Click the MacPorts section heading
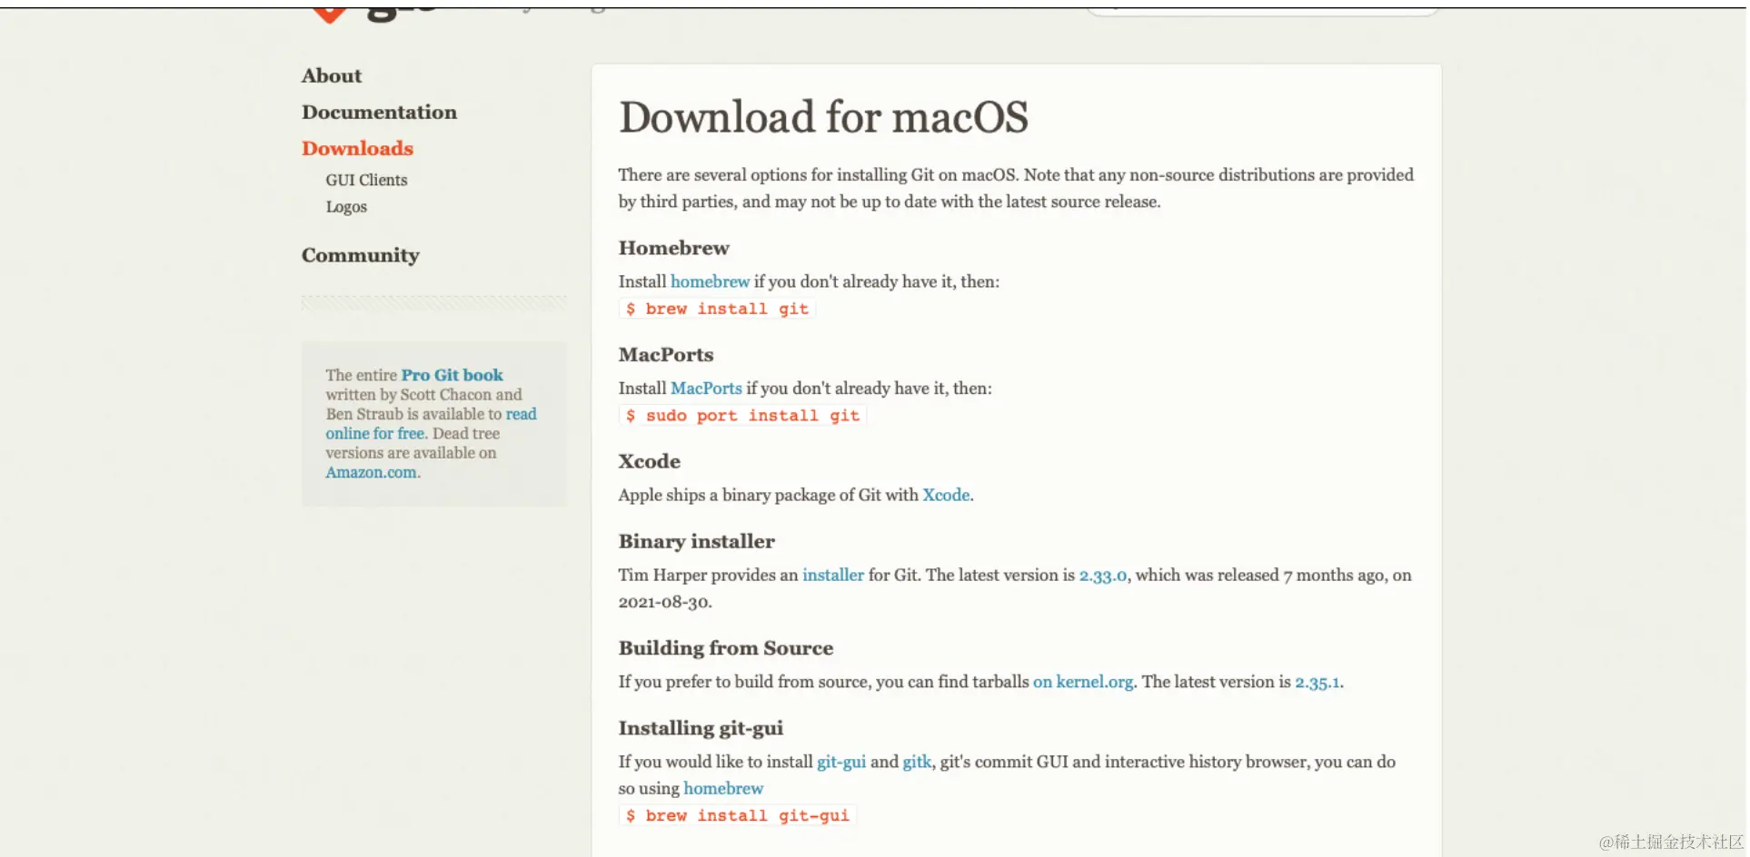1750x857 pixels. coord(666,354)
